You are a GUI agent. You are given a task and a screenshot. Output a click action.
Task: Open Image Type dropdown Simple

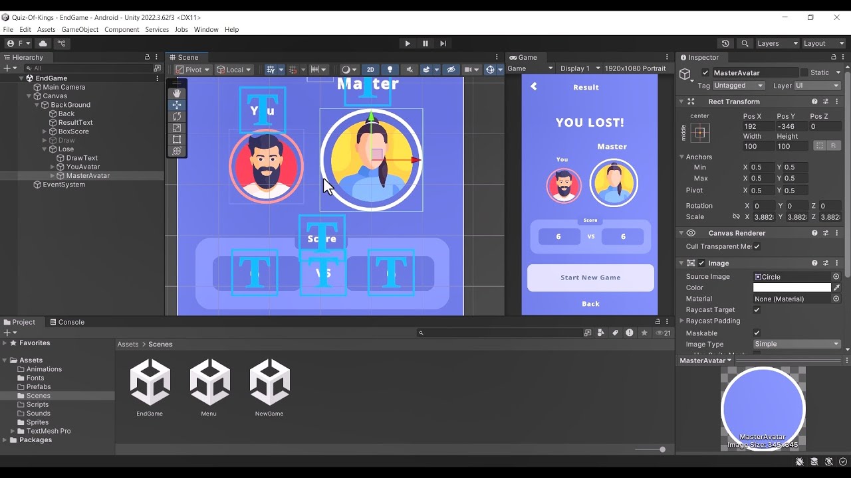pos(797,344)
